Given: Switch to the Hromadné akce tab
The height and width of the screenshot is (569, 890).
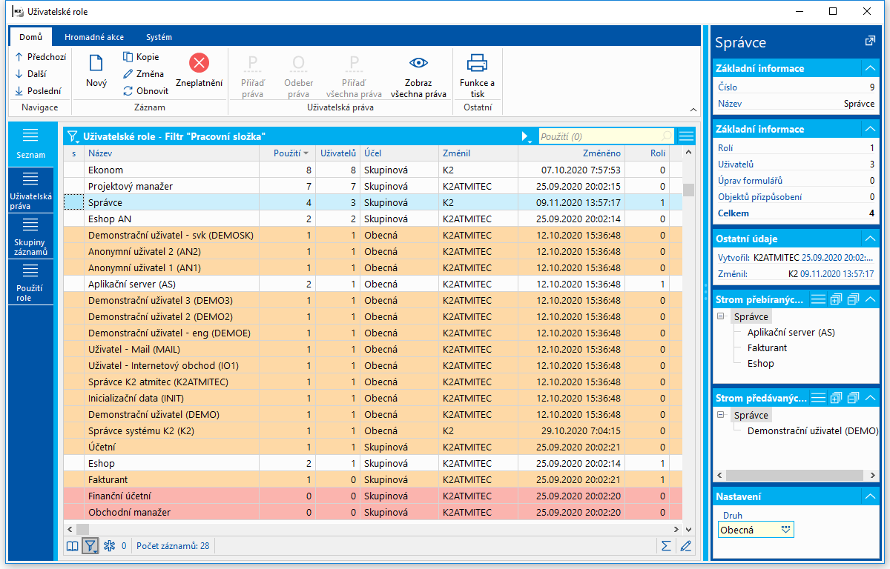Looking at the screenshot, I should click(x=94, y=37).
